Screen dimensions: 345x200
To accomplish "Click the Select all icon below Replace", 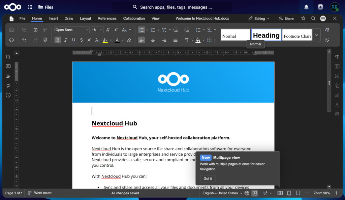I will tap(327, 40).
